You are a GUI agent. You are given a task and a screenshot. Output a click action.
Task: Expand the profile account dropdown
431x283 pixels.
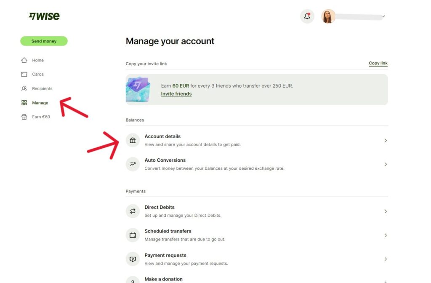(383, 17)
